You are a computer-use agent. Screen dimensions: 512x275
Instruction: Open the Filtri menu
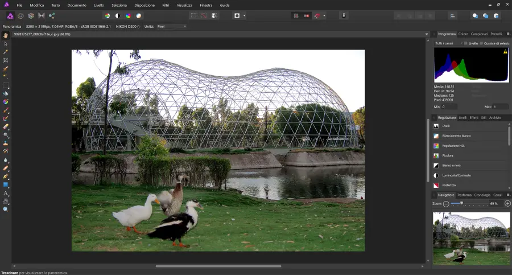(166, 5)
